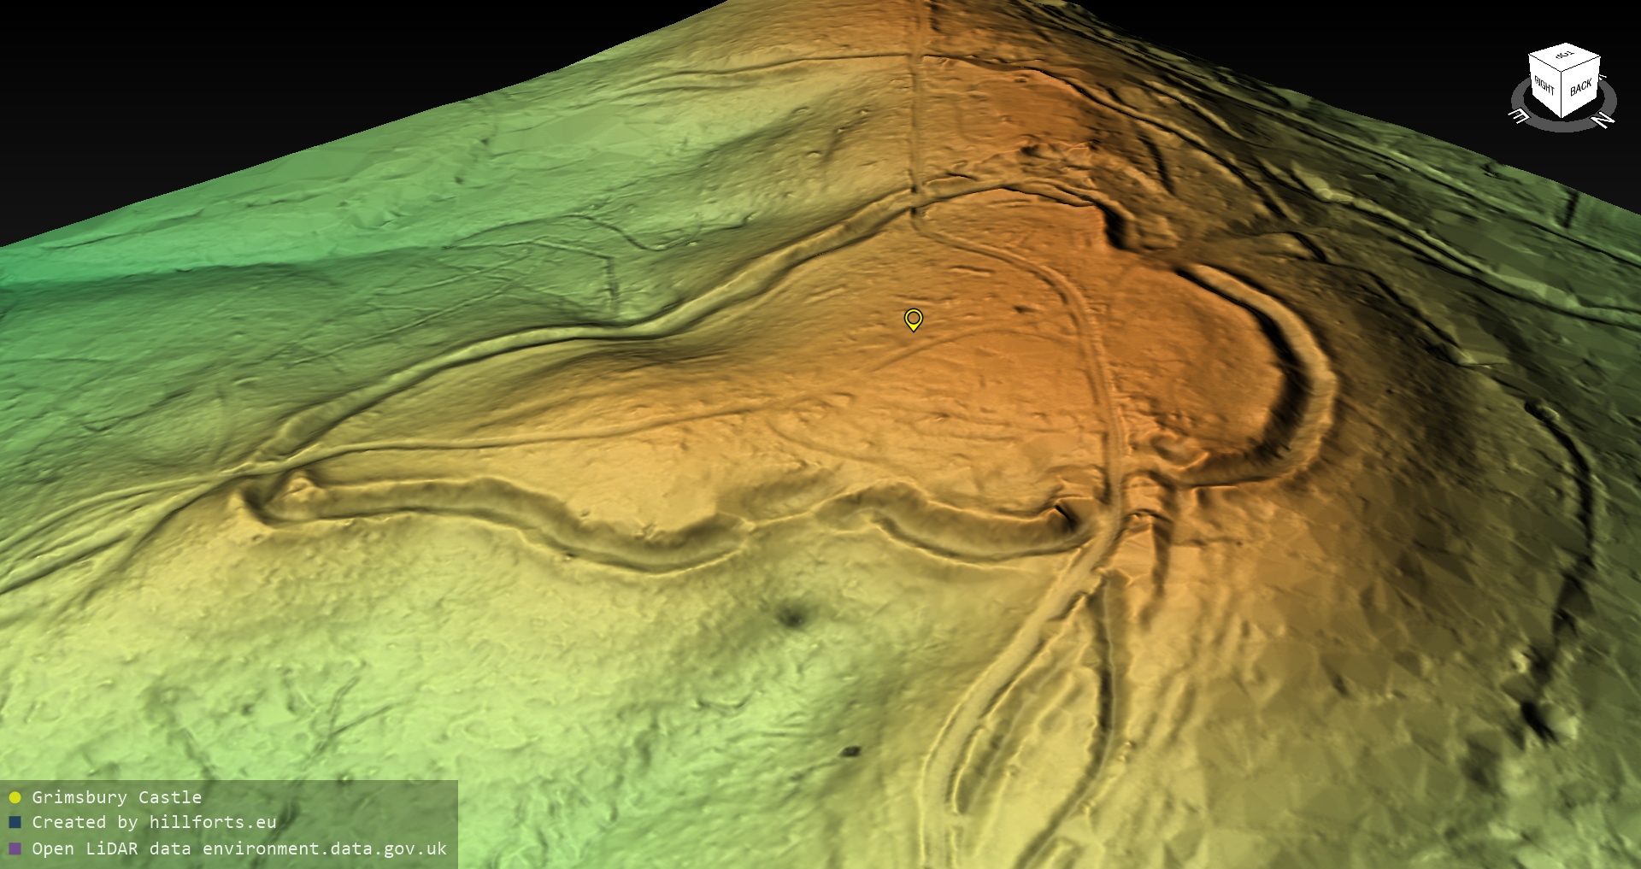Click the dark blue square legend marker
This screenshot has height=869, width=1641.
point(15,823)
